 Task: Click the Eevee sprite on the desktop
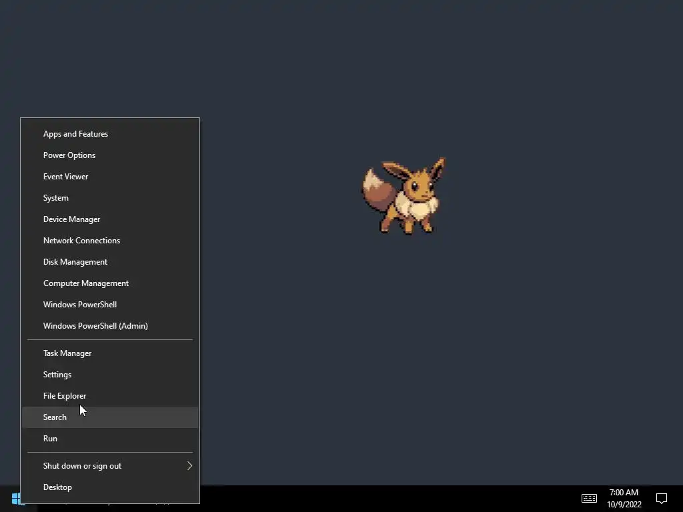[x=404, y=195]
